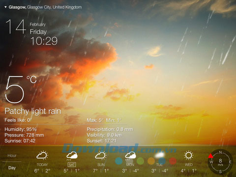Image resolution: width=236 pixels, height=177 pixels.
Task: Click the red north arrow on compass
Action: [x=211, y=155]
